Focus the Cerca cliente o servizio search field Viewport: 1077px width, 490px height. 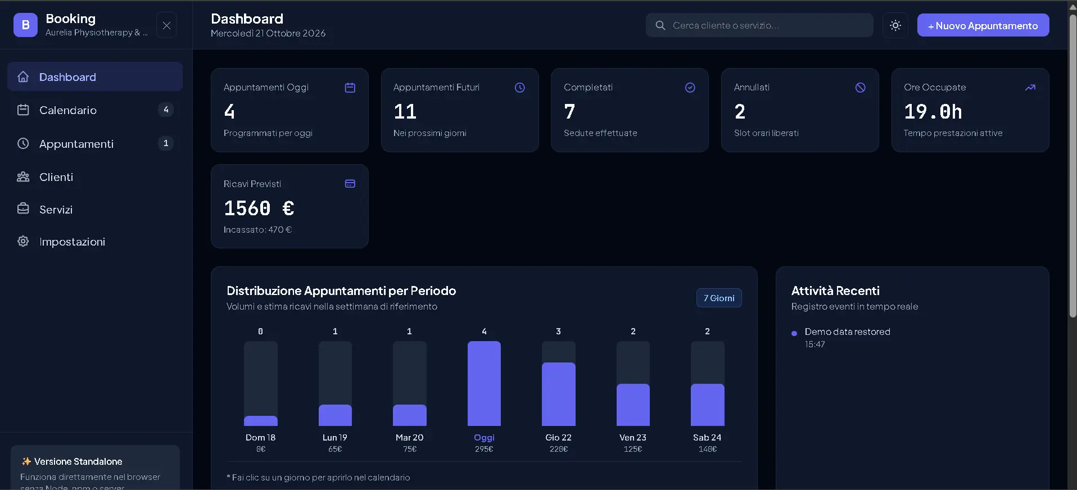tap(759, 25)
